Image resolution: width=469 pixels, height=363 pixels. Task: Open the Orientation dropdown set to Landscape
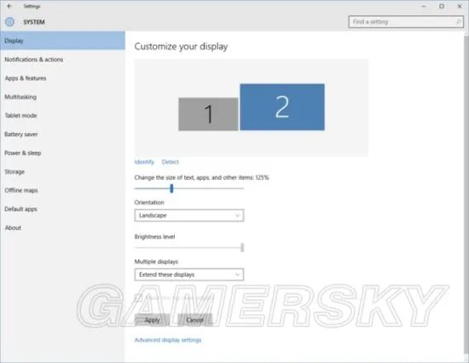tap(189, 216)
